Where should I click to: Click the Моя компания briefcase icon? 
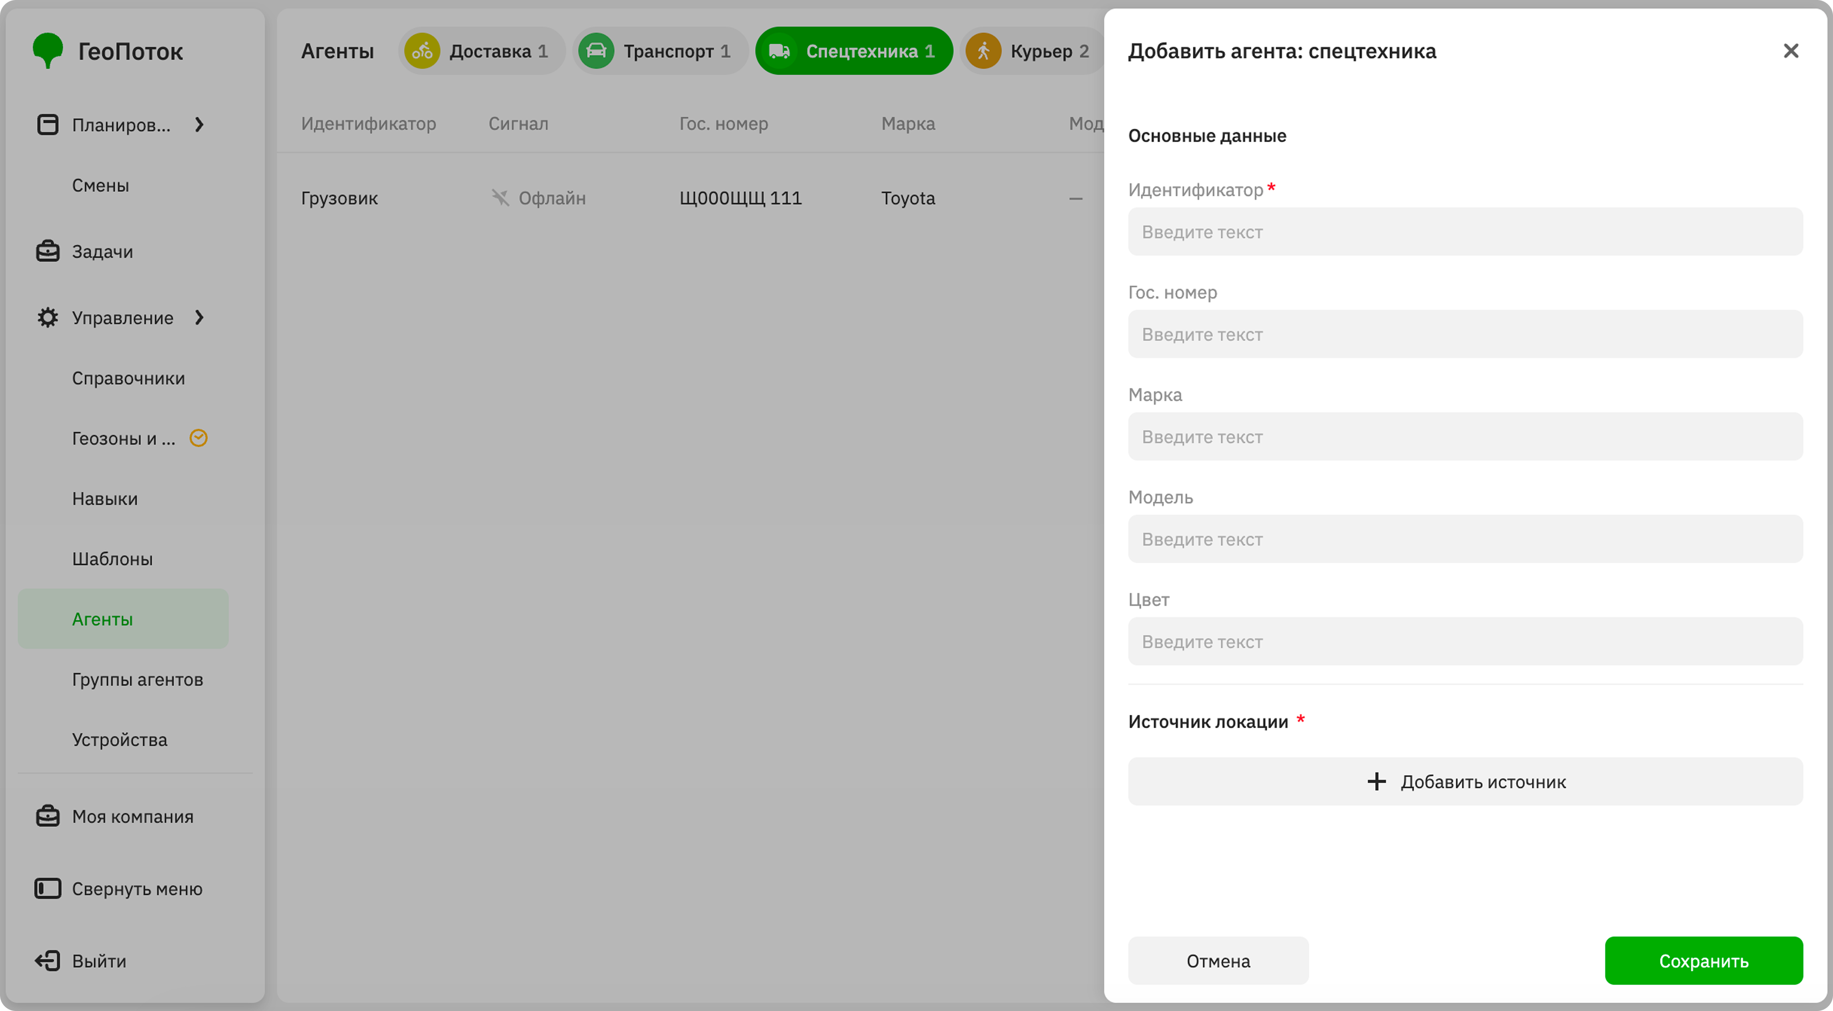click(x=48, y=816)
